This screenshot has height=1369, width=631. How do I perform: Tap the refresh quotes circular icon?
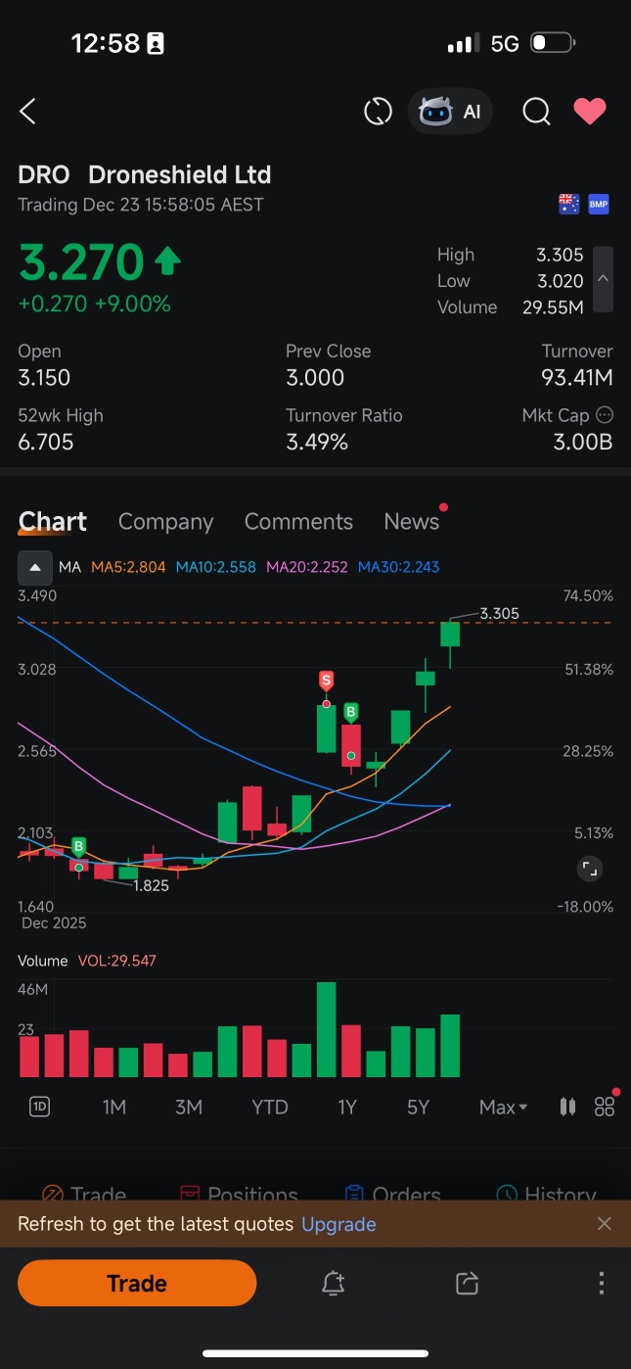point(378,112)
